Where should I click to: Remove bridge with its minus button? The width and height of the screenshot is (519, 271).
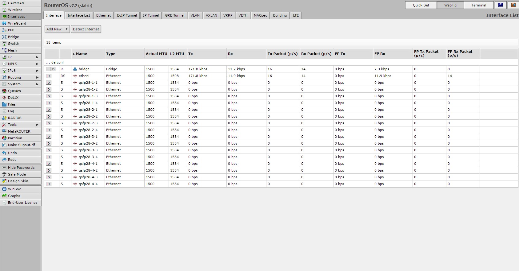click(x=48, y=69)
